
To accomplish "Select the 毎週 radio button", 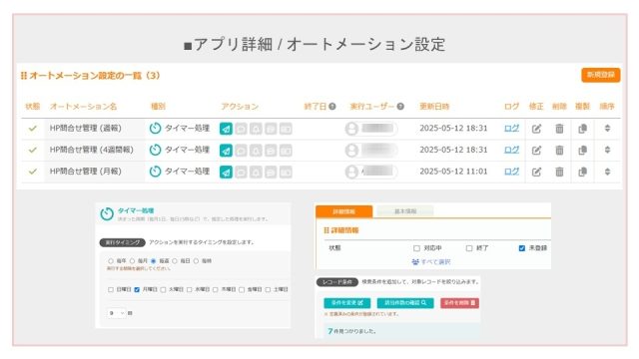I will [153, 261].
